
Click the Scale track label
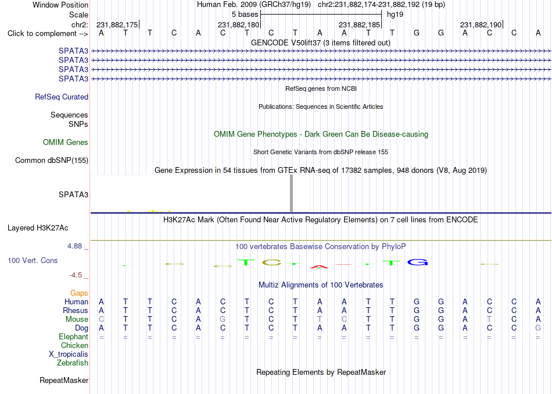tap(78, 15)
